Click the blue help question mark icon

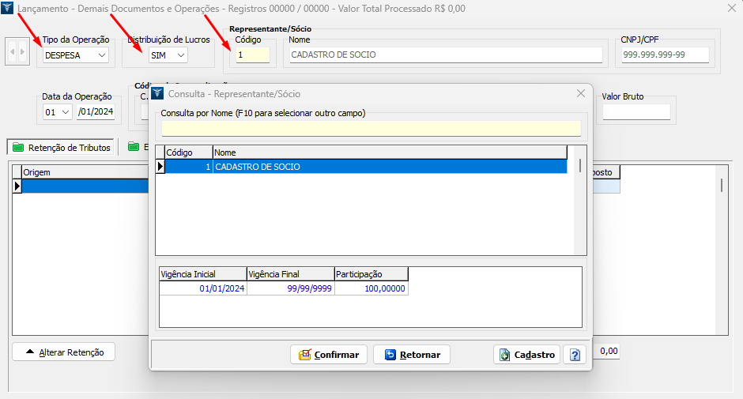[x=575, y=355]
